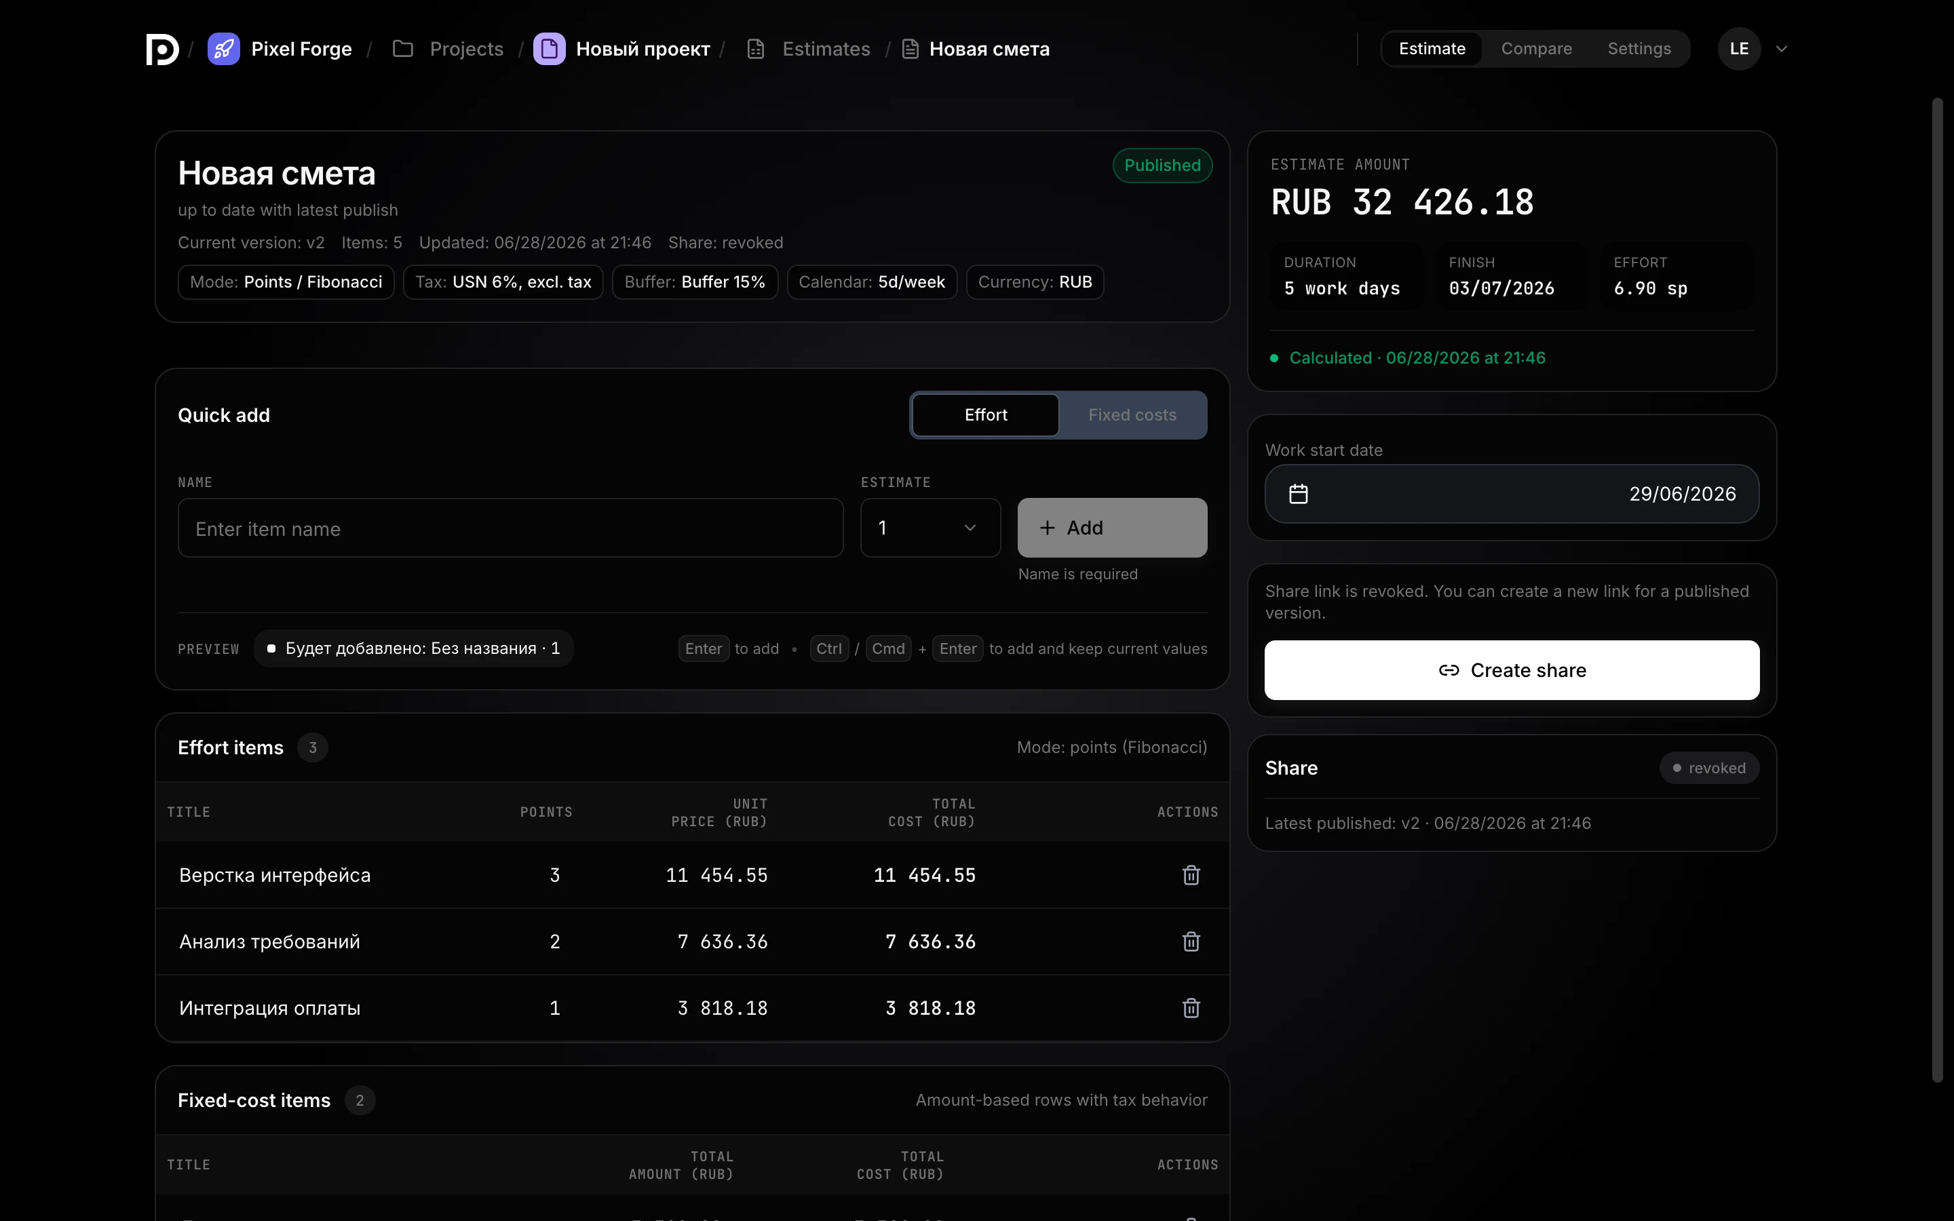Switch Quick add to Fixed costs
This screenshot has width=1954, height=1221.
[x=1132, y=415]
